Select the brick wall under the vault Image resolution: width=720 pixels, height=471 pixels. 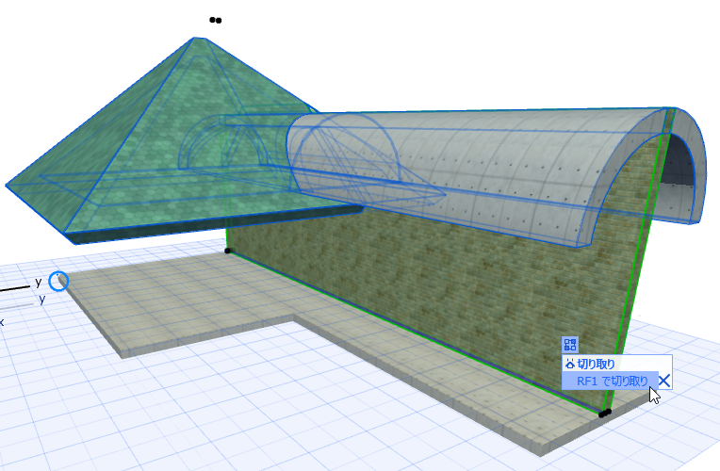pos(436,284)
